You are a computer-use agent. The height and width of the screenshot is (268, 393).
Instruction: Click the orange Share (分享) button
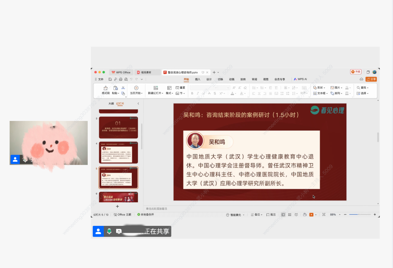tap(371, 79)
